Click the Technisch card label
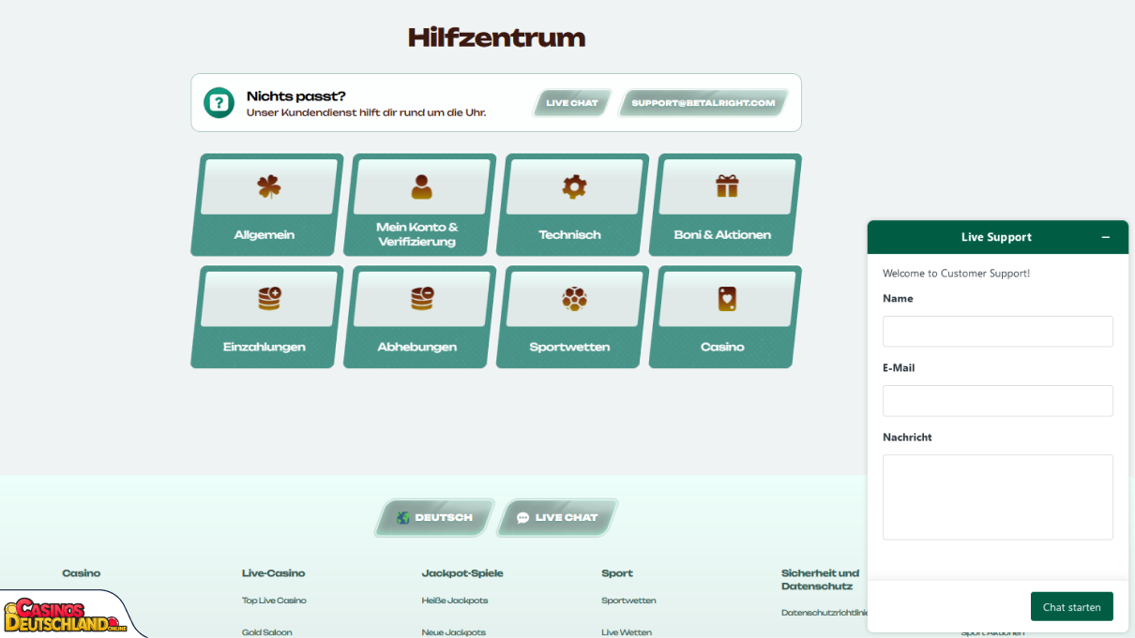Screen dimensions: 1135x638 [569, 235]
